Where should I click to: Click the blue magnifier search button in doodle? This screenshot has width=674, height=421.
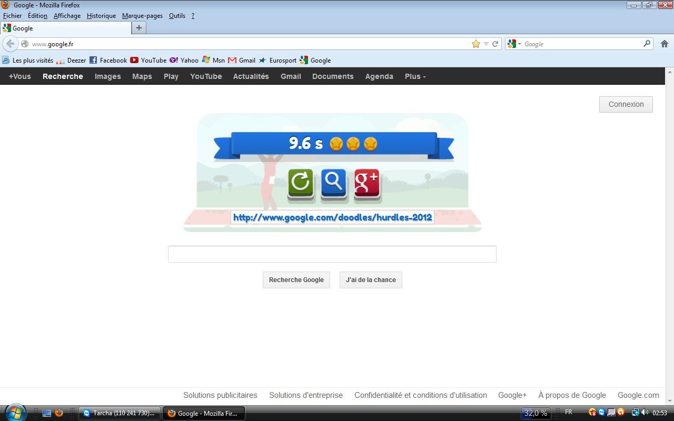click(x=334, y=184)
